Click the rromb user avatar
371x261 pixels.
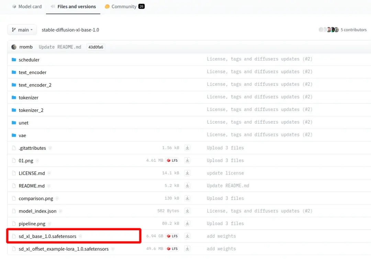(x=14, y=47)
